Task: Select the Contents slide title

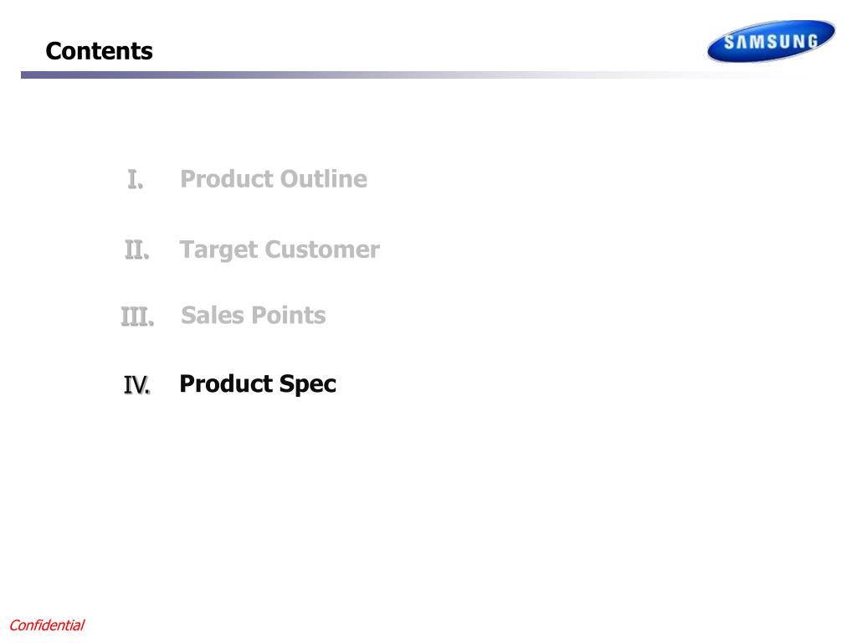Action: (x=99, y=51)
